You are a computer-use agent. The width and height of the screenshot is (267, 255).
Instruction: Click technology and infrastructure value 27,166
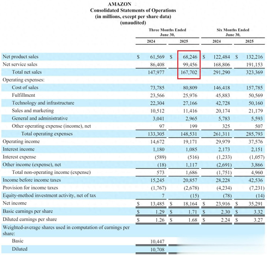point(190,103)
